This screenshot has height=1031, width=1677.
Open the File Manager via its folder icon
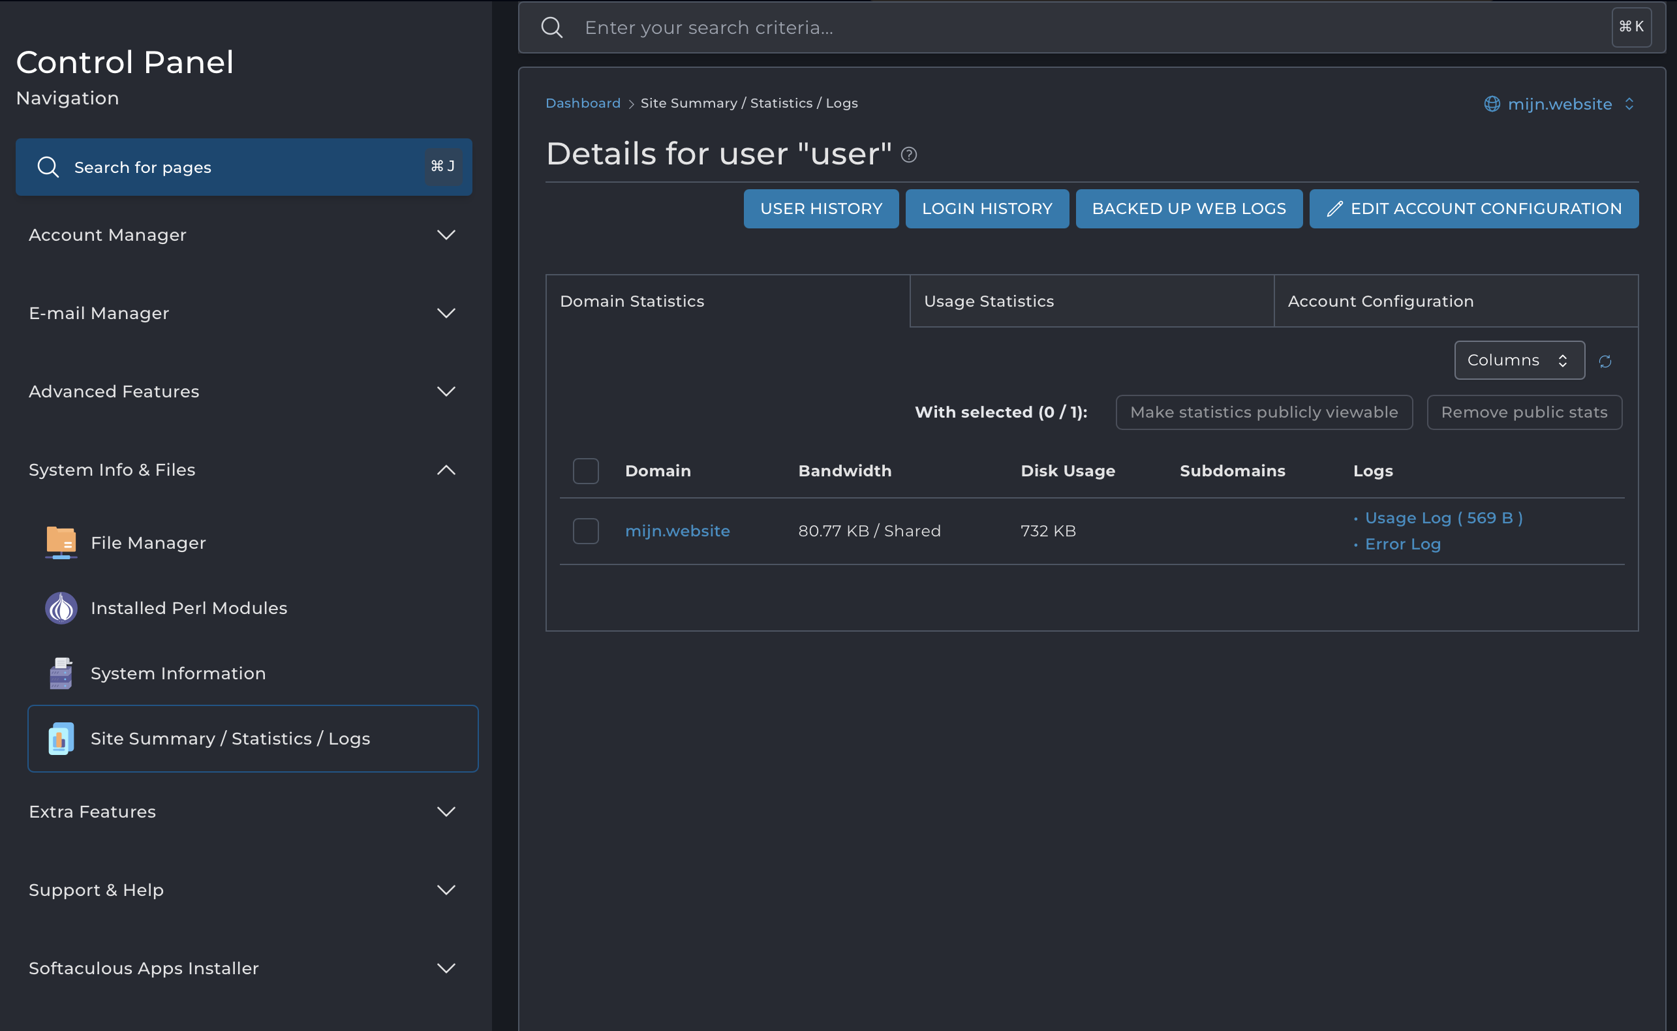tap(61, 542)
